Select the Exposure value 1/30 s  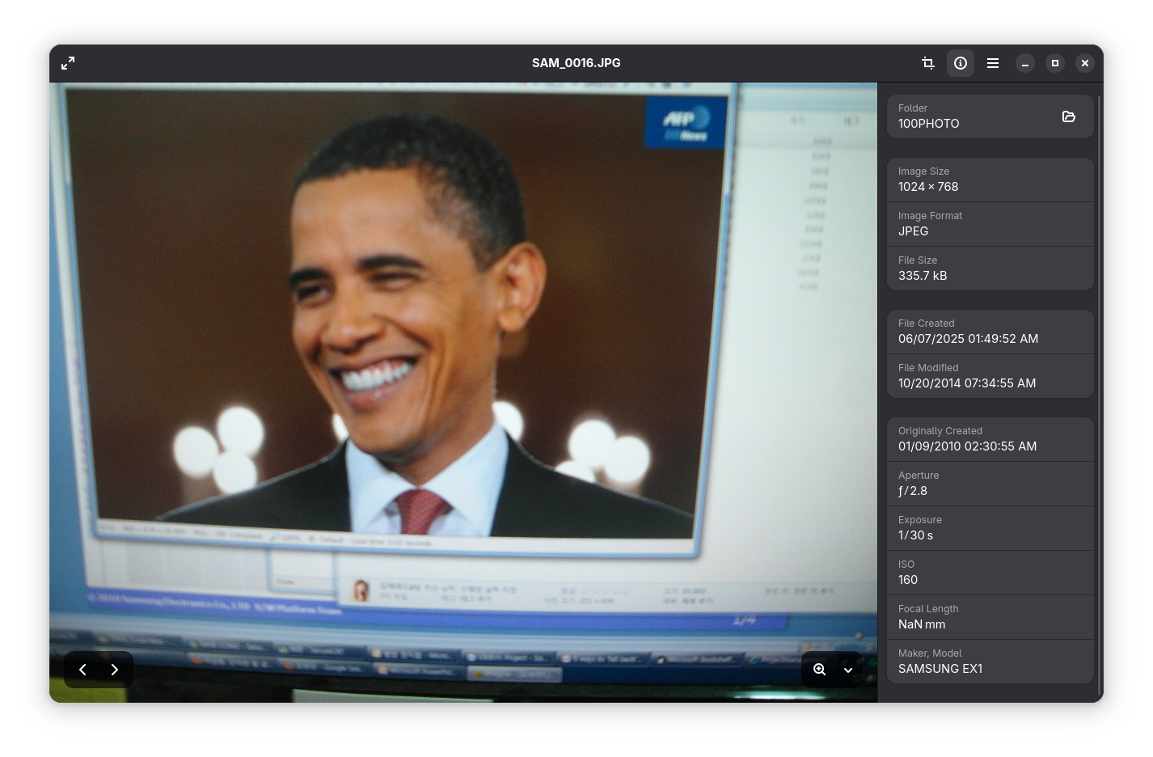click(915, 535)
